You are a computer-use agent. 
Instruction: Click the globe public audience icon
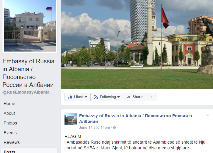point(115,128)
